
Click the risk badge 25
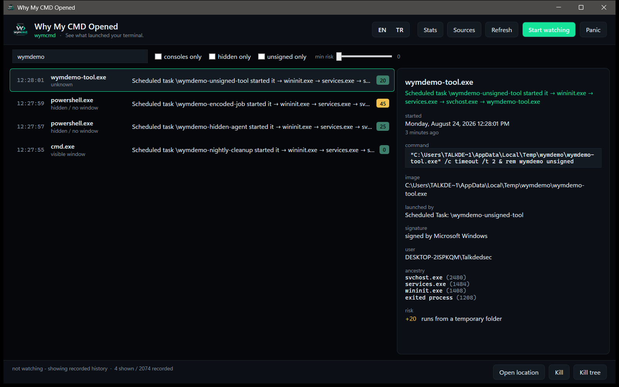383,127
